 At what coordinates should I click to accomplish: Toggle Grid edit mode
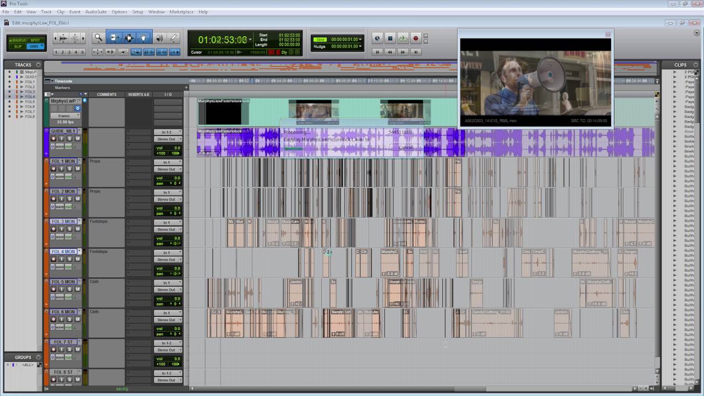(35, 46)
